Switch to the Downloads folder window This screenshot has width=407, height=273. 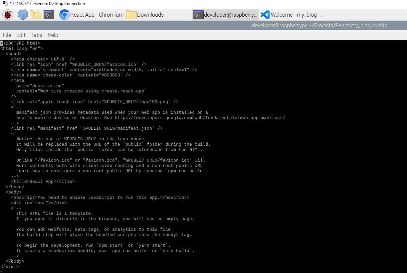pyautogui.click(x=145, y=15)
